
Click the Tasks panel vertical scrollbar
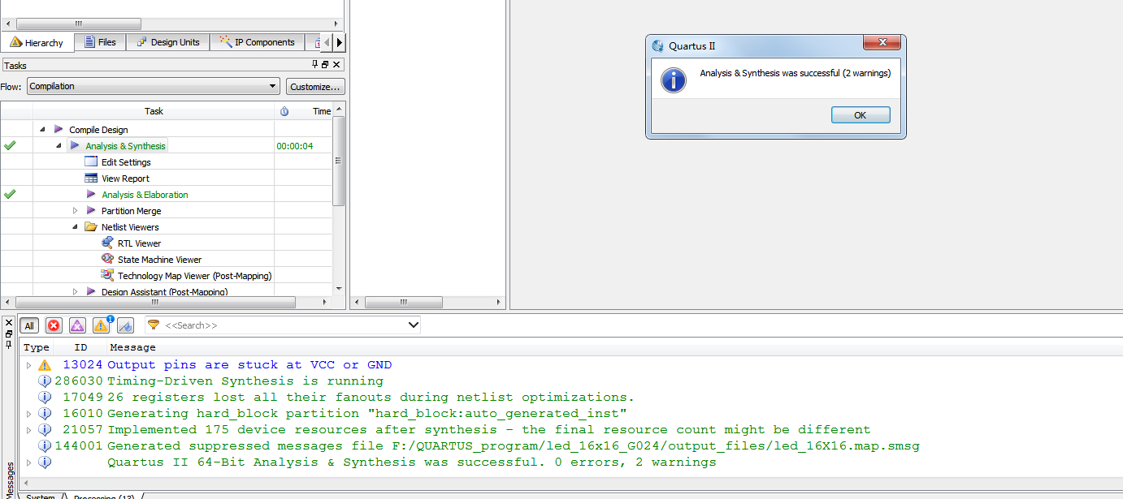point(338,161)
